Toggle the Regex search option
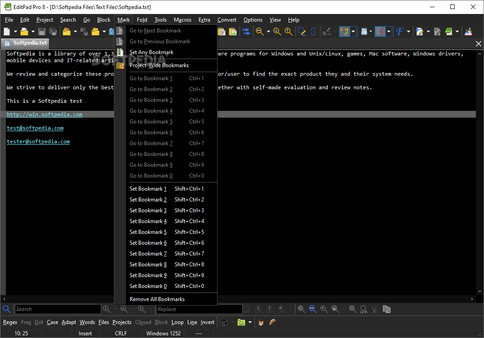This screenshot has width=484, height=338. [10, 322]
